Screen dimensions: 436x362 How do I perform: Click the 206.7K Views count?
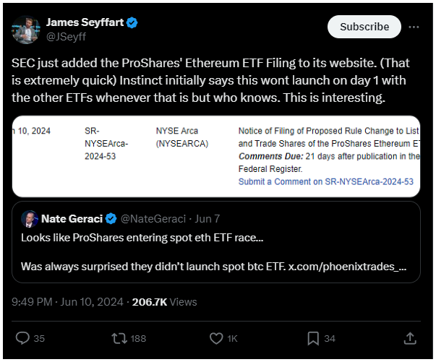pyautogui.click(x=164, y=302)
